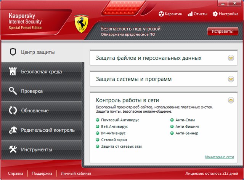Click Обнаружено вредоносное ПО message
This screenshot has width=244, height=180.
click(128, 35)
